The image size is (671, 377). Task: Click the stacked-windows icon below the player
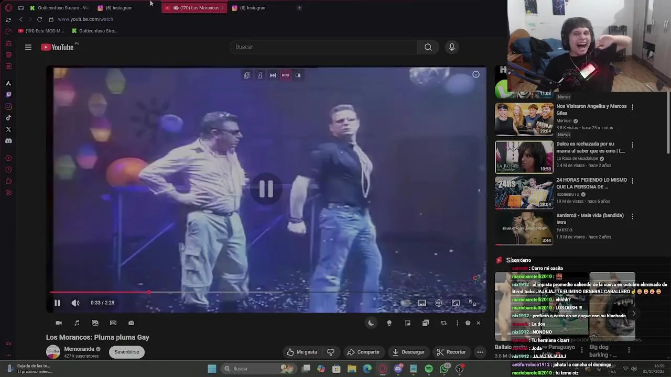pos(425,323)
